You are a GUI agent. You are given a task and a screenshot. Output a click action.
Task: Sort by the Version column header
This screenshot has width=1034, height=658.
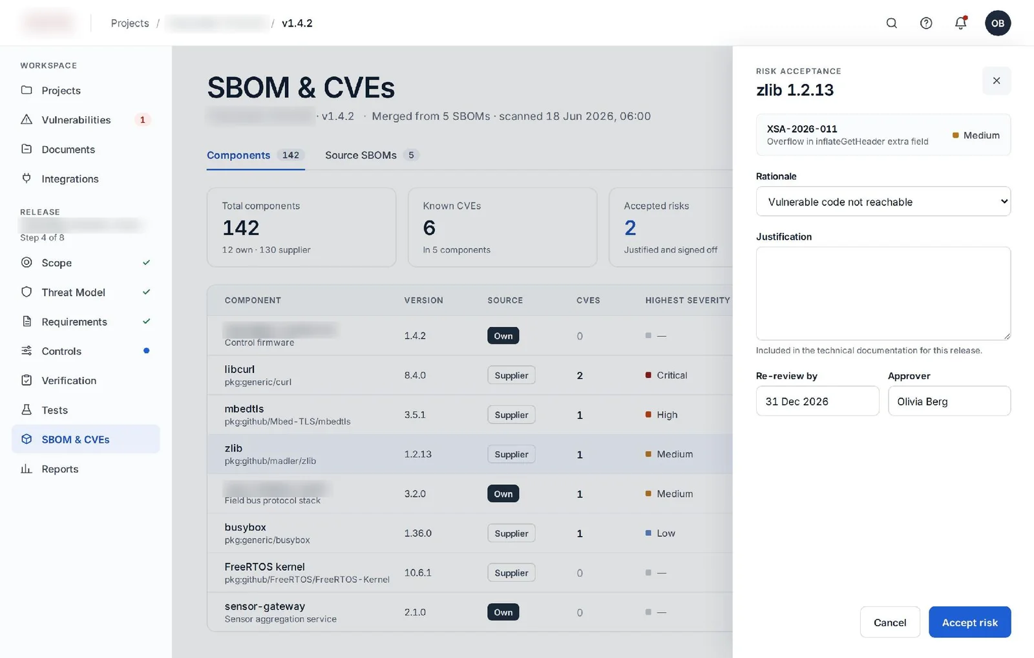click(x=423, y=301)
